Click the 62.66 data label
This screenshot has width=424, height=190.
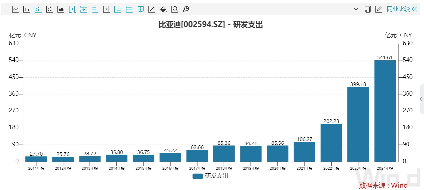(197, 147)
